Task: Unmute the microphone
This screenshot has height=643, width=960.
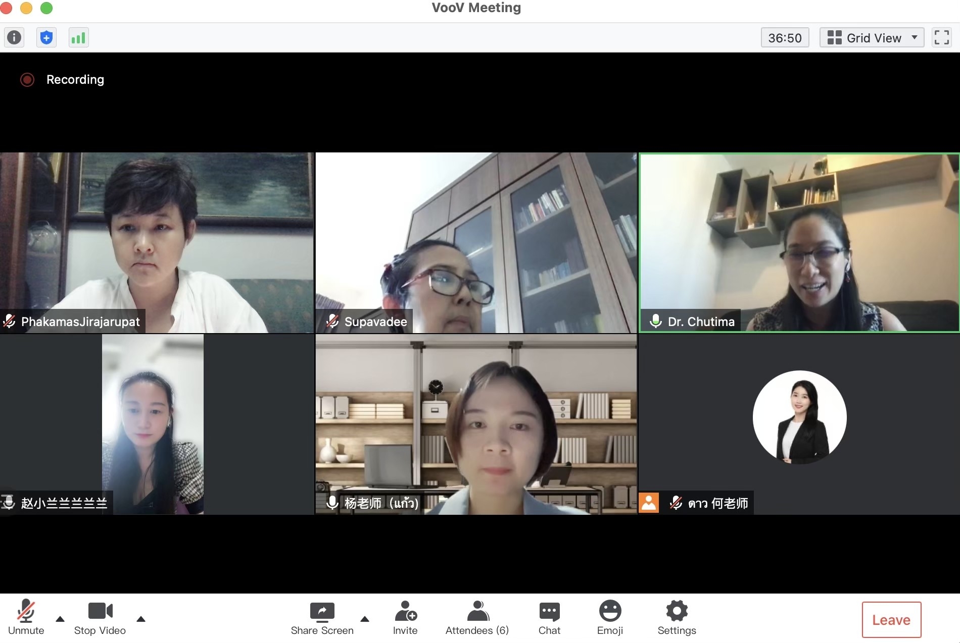Action: [26, 618]
